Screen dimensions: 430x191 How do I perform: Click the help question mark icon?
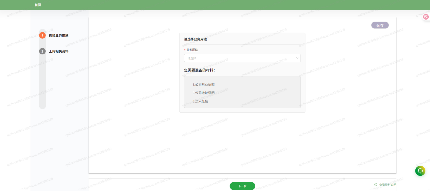click(376, 185)
